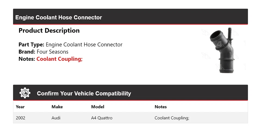Click the A4 Quattro model cell
Screen dimensions: 261x132
click(102, 118)
